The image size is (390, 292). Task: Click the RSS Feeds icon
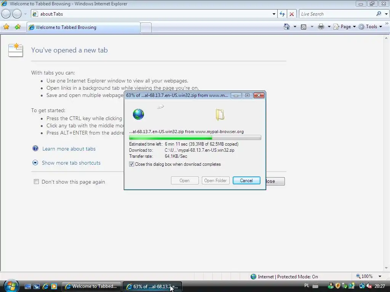(x=304, y=27)
